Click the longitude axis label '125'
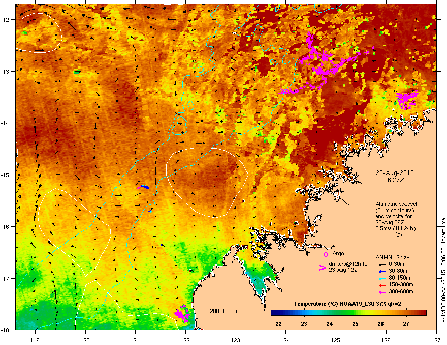Screen dimensions: 447x345 point(336,340)
